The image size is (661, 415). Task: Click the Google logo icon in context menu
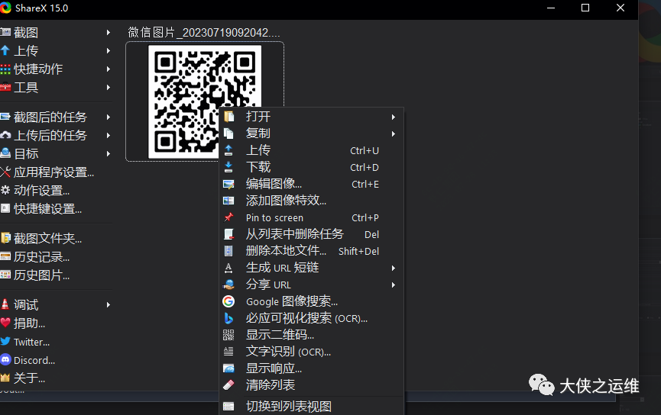pos(228,301)
